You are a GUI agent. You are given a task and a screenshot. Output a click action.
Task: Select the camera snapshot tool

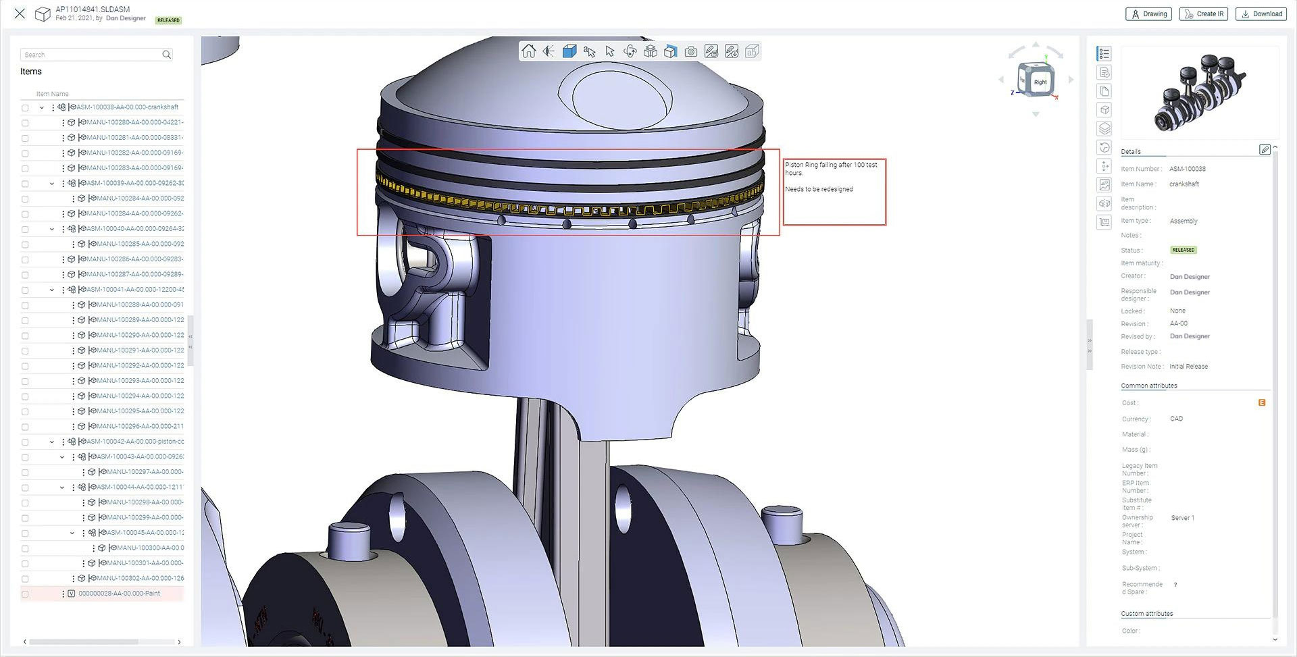(x=690, y=51)
